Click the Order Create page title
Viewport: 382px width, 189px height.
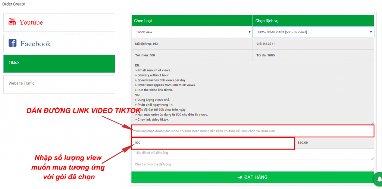(13, 4)
